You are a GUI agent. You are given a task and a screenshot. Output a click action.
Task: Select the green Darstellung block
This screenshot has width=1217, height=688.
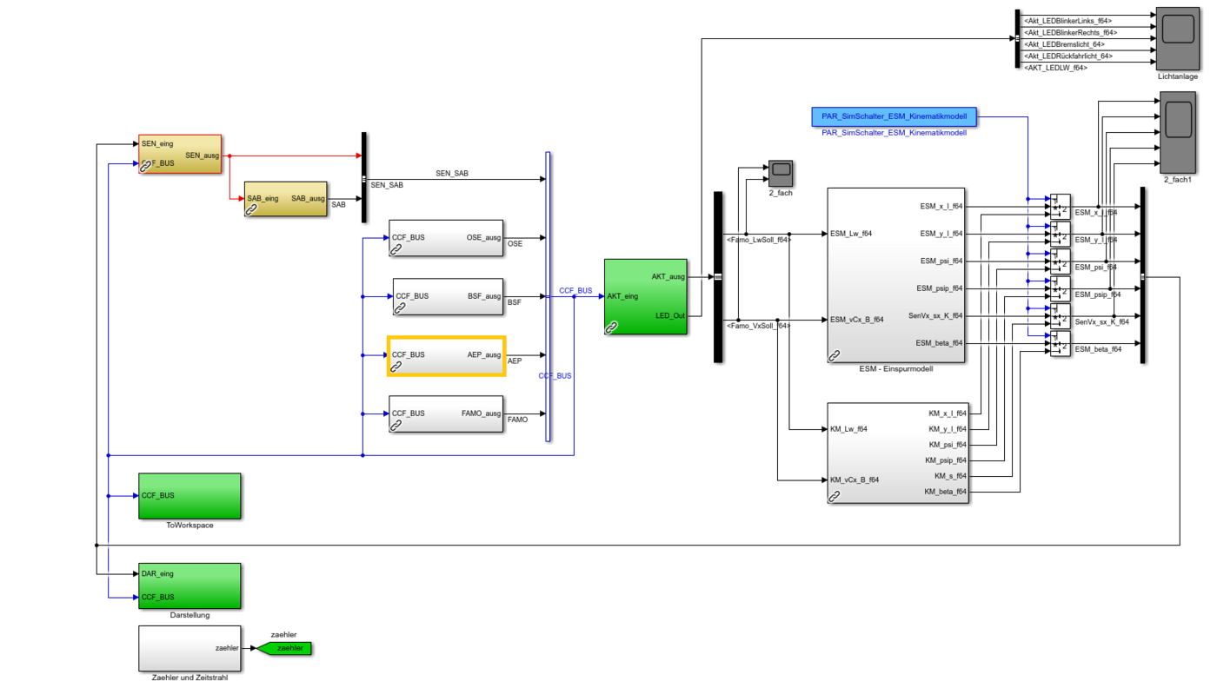tap(190, 585)
